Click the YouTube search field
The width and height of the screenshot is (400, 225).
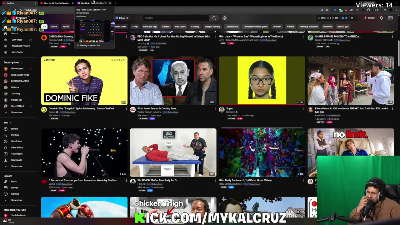point(176,18)
